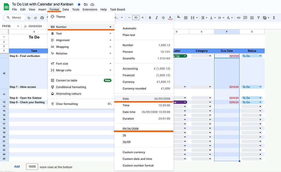Create a filter

(258, 17)
